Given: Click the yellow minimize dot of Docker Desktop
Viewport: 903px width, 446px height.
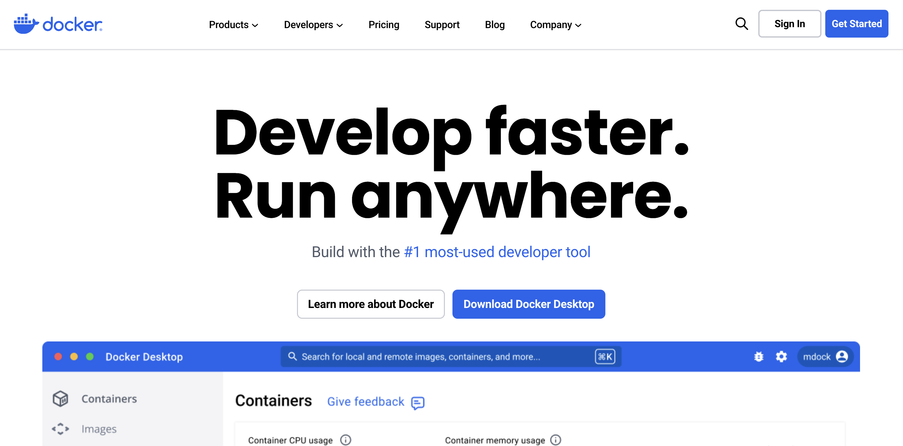Looking at the screenshot, I should [x=74, y=357].
